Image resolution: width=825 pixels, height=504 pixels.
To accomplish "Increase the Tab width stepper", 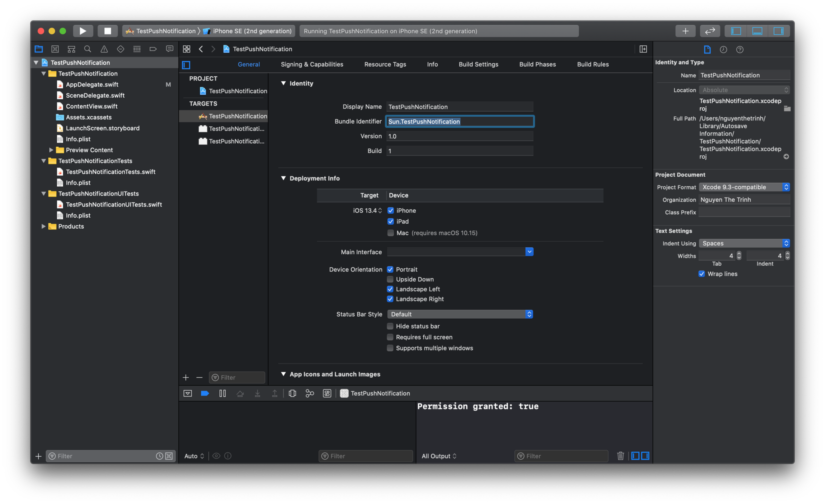I will [x=739, y=253].
